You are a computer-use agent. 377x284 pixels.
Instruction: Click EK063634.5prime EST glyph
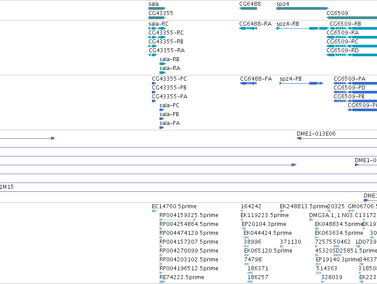(317, 237)
